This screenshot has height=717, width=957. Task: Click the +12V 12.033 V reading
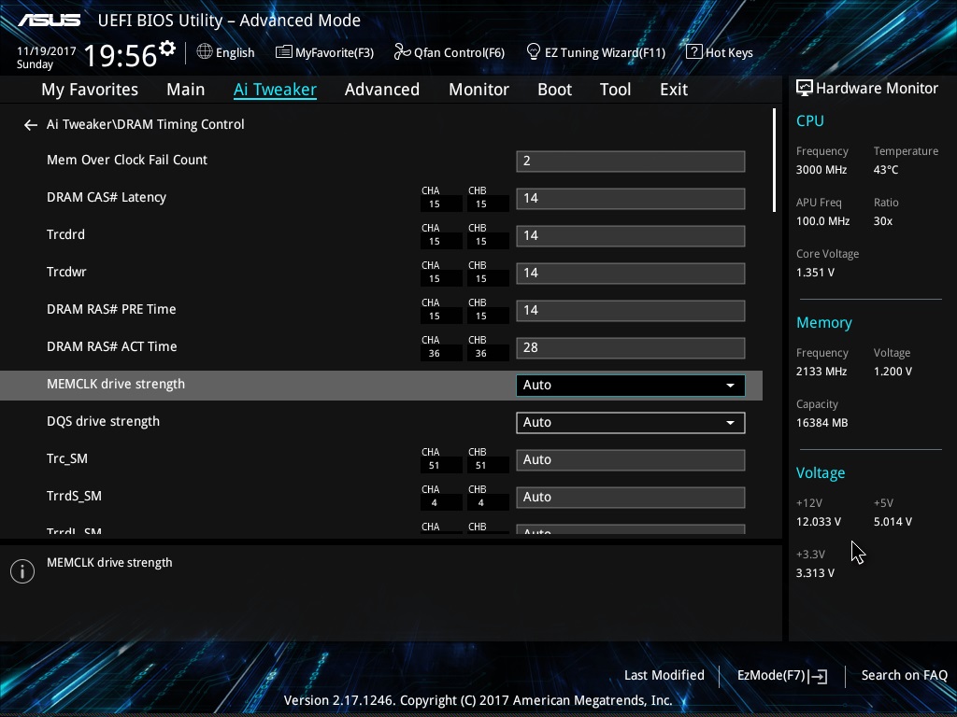tap(819, 522)
